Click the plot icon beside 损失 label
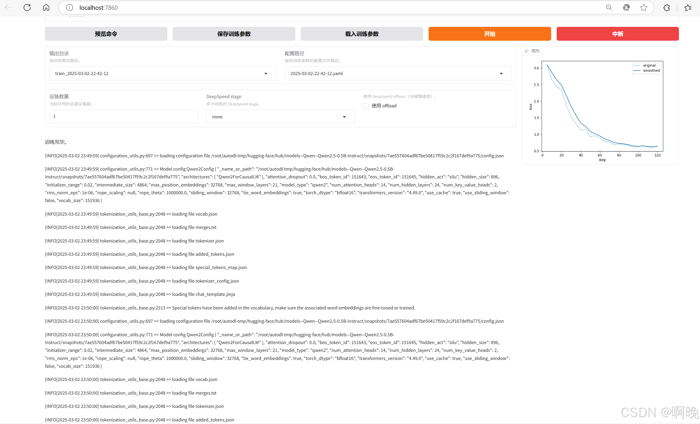The height and width of the screenshot is (424, 700). click(527, 51)
